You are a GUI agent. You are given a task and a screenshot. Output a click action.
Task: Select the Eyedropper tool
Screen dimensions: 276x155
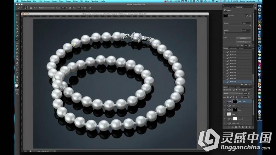17,32
